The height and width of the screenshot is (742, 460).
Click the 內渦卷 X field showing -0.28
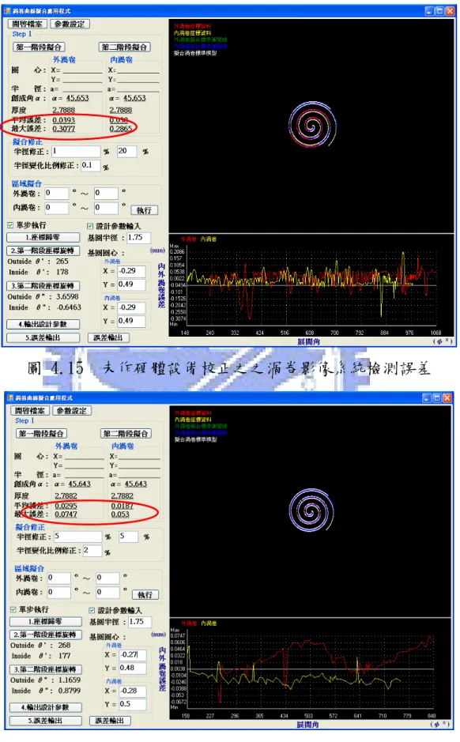point(133,691)
